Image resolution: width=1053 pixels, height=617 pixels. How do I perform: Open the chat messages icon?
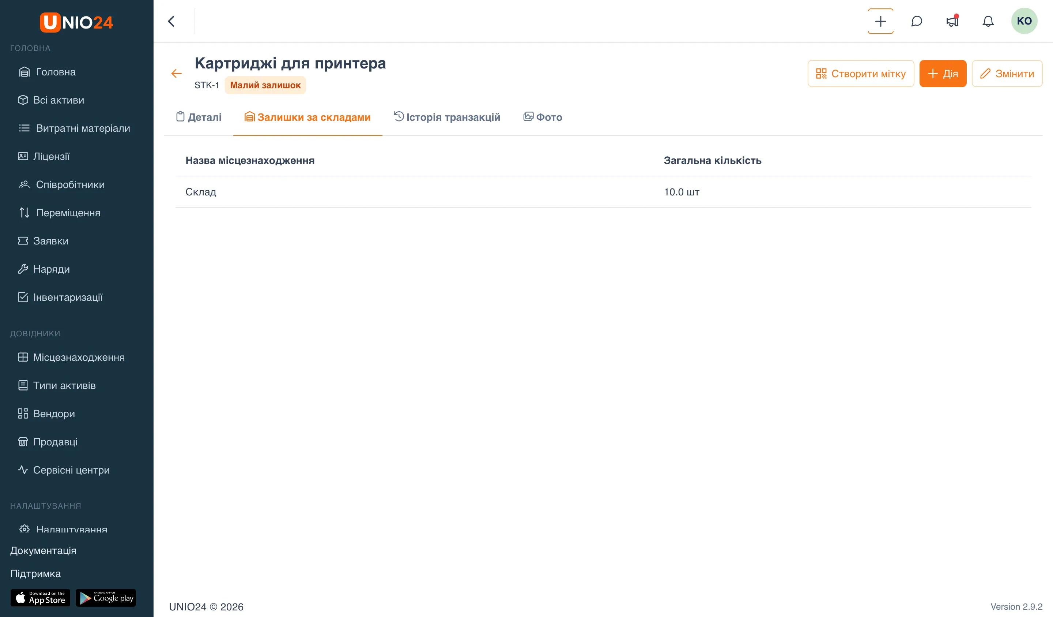[x=916, y=21]
